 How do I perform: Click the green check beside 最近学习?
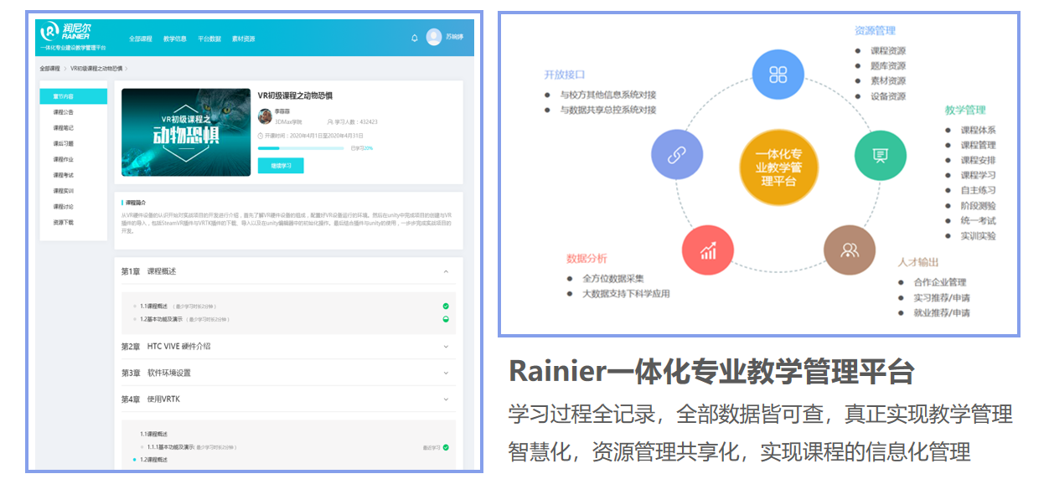pos(446,447)
